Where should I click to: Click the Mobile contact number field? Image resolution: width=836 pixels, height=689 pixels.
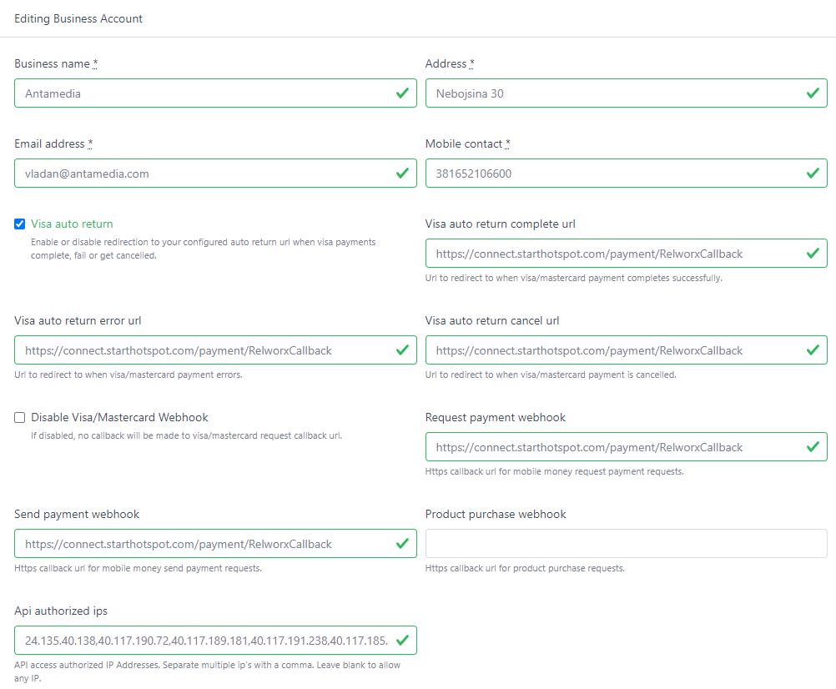click(609, 174)
